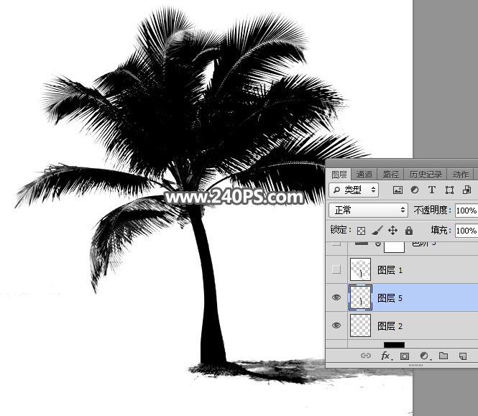Select the 图层 5 thumbnail
Screen dimensions: 478x416
[361, 297]
